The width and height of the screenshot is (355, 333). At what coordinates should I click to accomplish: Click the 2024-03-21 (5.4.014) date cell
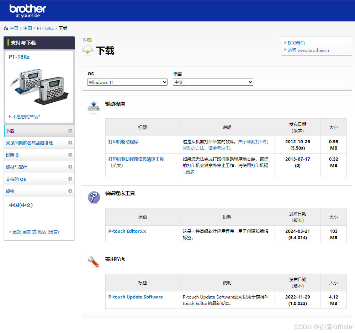pos(297,234)
